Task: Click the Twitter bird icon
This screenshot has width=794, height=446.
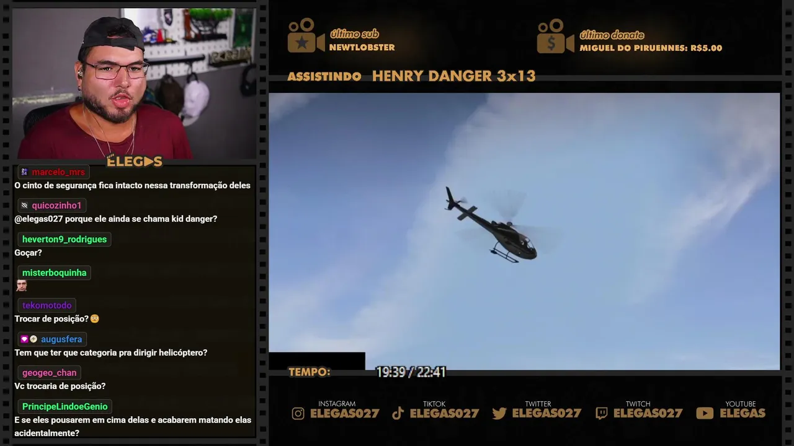Action: tap(499, 413)
